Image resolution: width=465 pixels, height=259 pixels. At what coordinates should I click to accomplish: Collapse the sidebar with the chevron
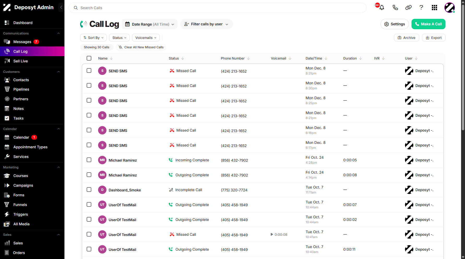61,7
